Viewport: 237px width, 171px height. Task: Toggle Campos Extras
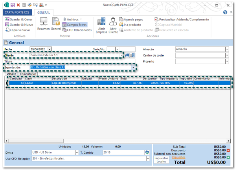(74, 24)
